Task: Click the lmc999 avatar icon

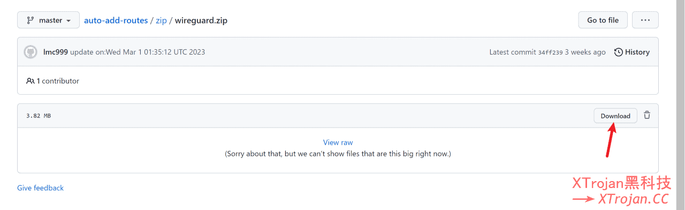Action: (31, 52)
